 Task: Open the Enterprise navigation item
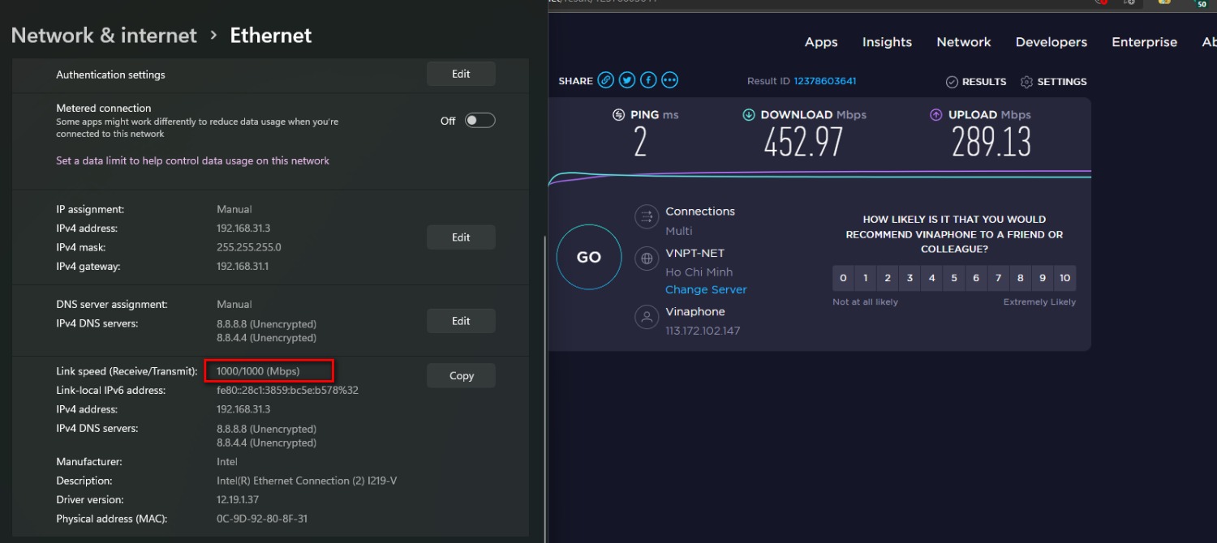point(1144,42)
